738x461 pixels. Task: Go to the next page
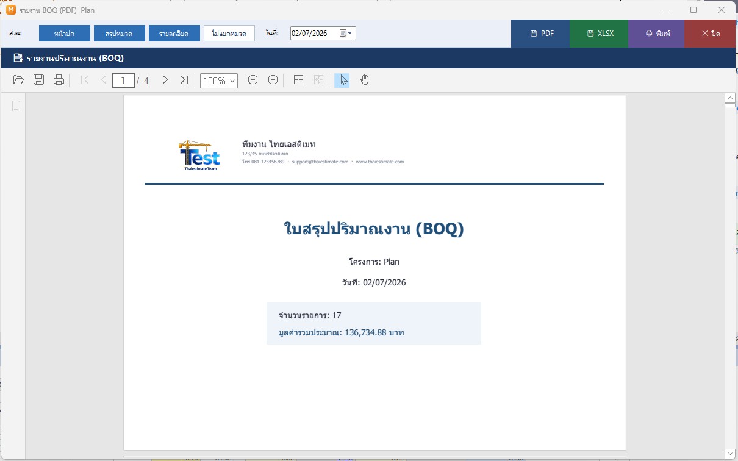coord(165,80)
